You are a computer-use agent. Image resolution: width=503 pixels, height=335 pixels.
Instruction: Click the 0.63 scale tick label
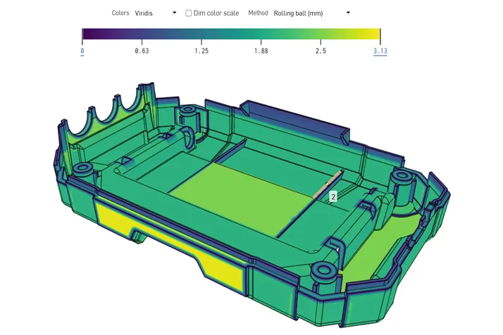click(x=142, y=51)
